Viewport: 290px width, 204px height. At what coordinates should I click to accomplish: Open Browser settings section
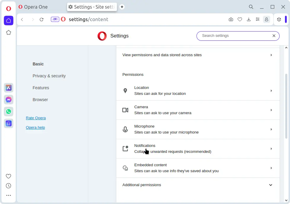tap(40, 100)
